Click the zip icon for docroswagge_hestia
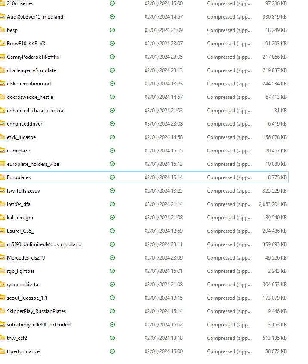 point(2,97)
